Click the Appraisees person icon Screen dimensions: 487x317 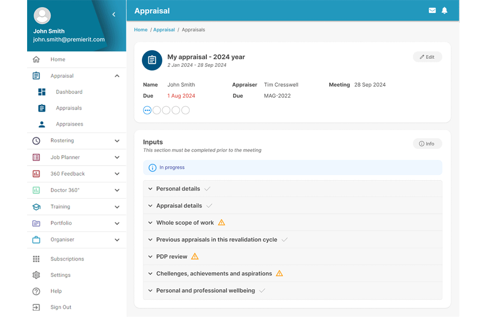pos(42,124)
